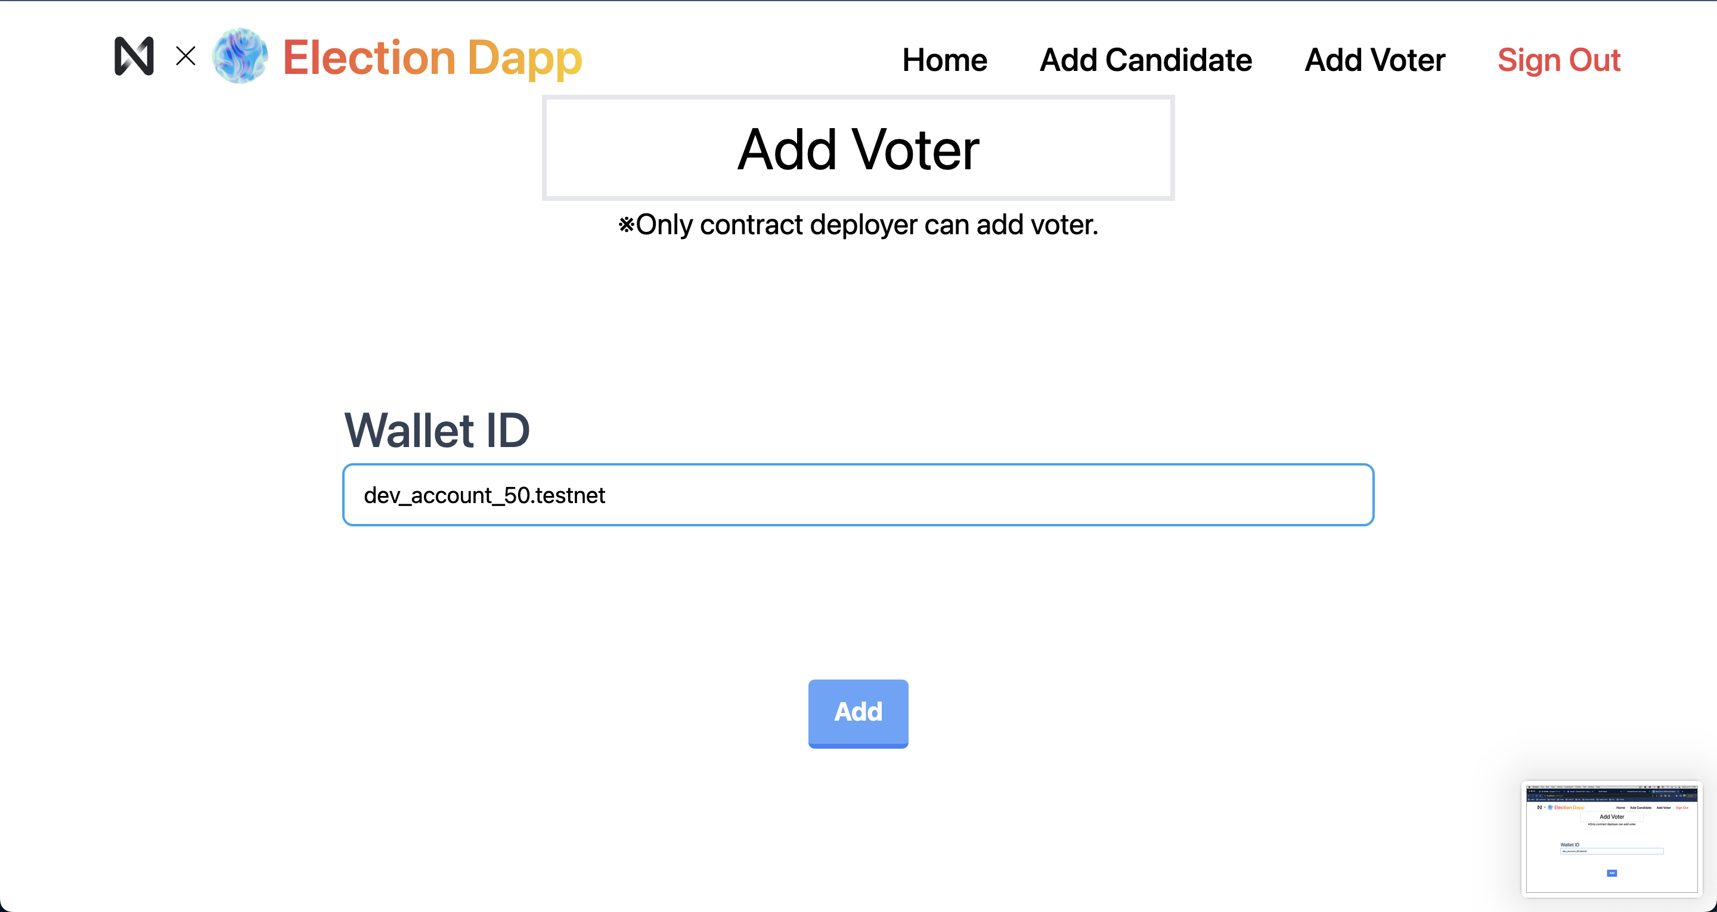The image size is (1717, 912).
Task: Click the blue swirl globe icon
Action: [240, 56]
